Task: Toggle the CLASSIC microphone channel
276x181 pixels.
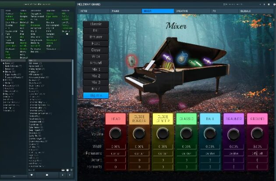Action: 186,119
